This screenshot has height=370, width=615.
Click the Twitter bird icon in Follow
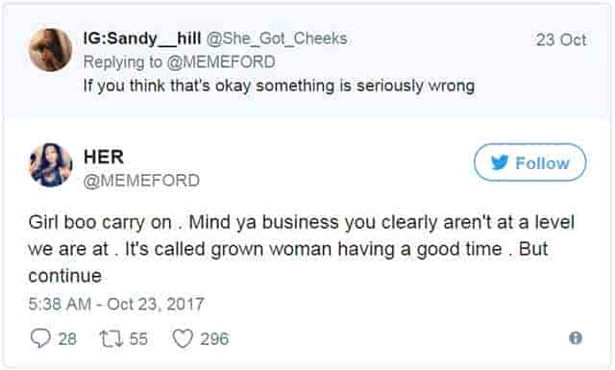pos(500,162)
